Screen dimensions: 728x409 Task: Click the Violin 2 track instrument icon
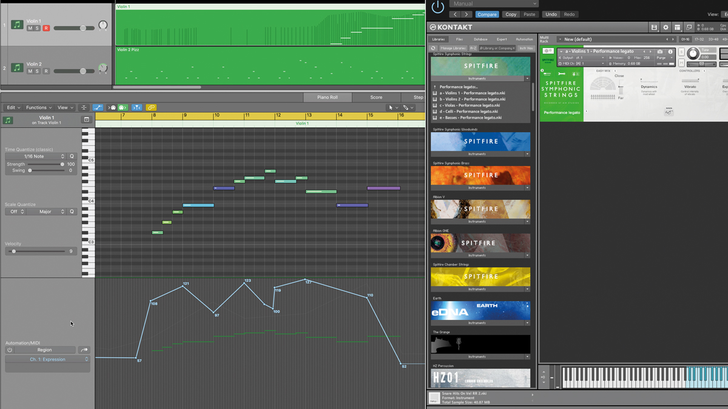[17, 68]
